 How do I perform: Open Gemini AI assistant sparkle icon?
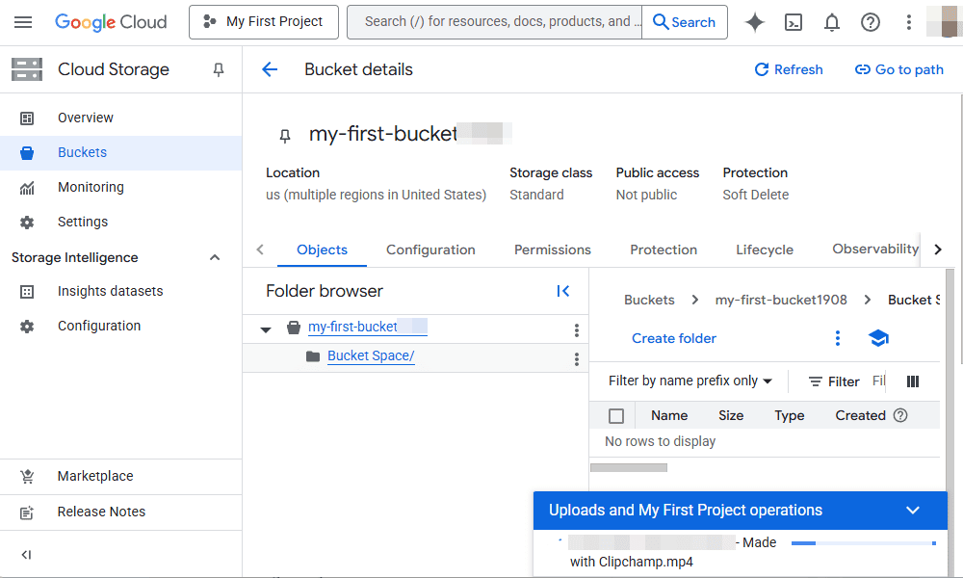tap(754, 22)
